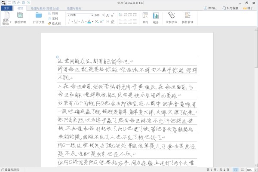Click 打开文件 folder icon
Screen dimensions: 258x172
[39, 15]
